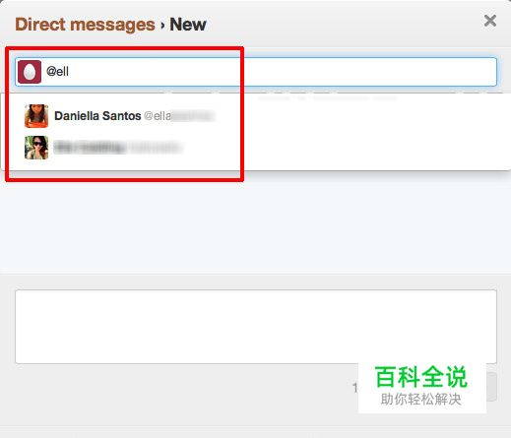
Task: Click the character counter beside the watermark
Action: click(354, 388)
